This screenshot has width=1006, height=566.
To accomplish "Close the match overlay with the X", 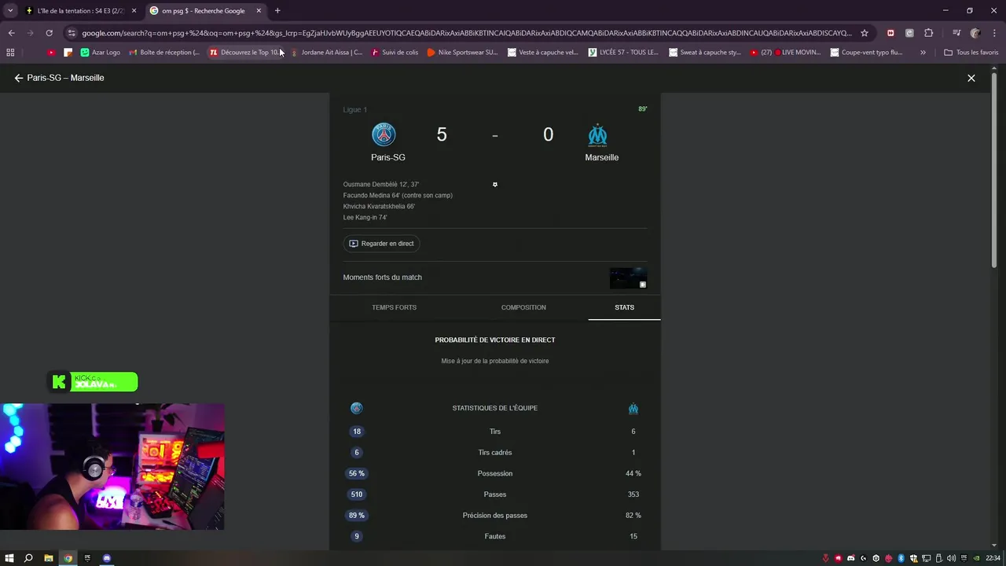I will (x=971, y=78).
